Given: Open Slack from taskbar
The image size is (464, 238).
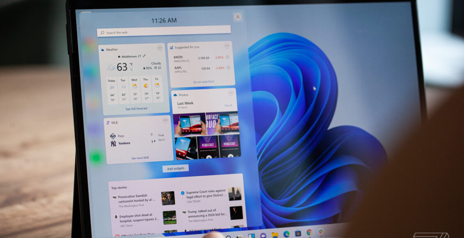Looking at the screenshot, I should [x=320, y=231].
